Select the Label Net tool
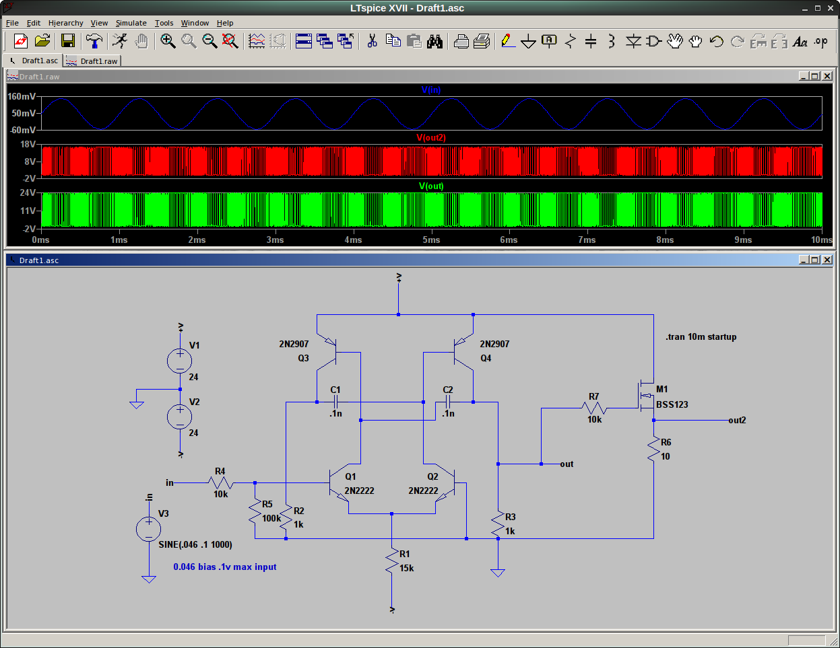 [550, 42]
